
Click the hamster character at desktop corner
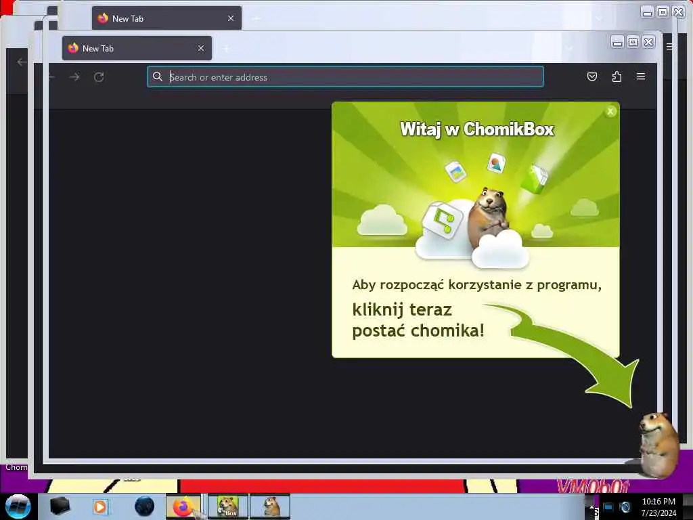pyautogui.click(x=658, y=444)
